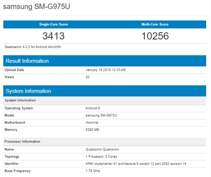This screenshot has width=211, height=177.
Task: Click the Result Information section header
Action: coord(27,61)
